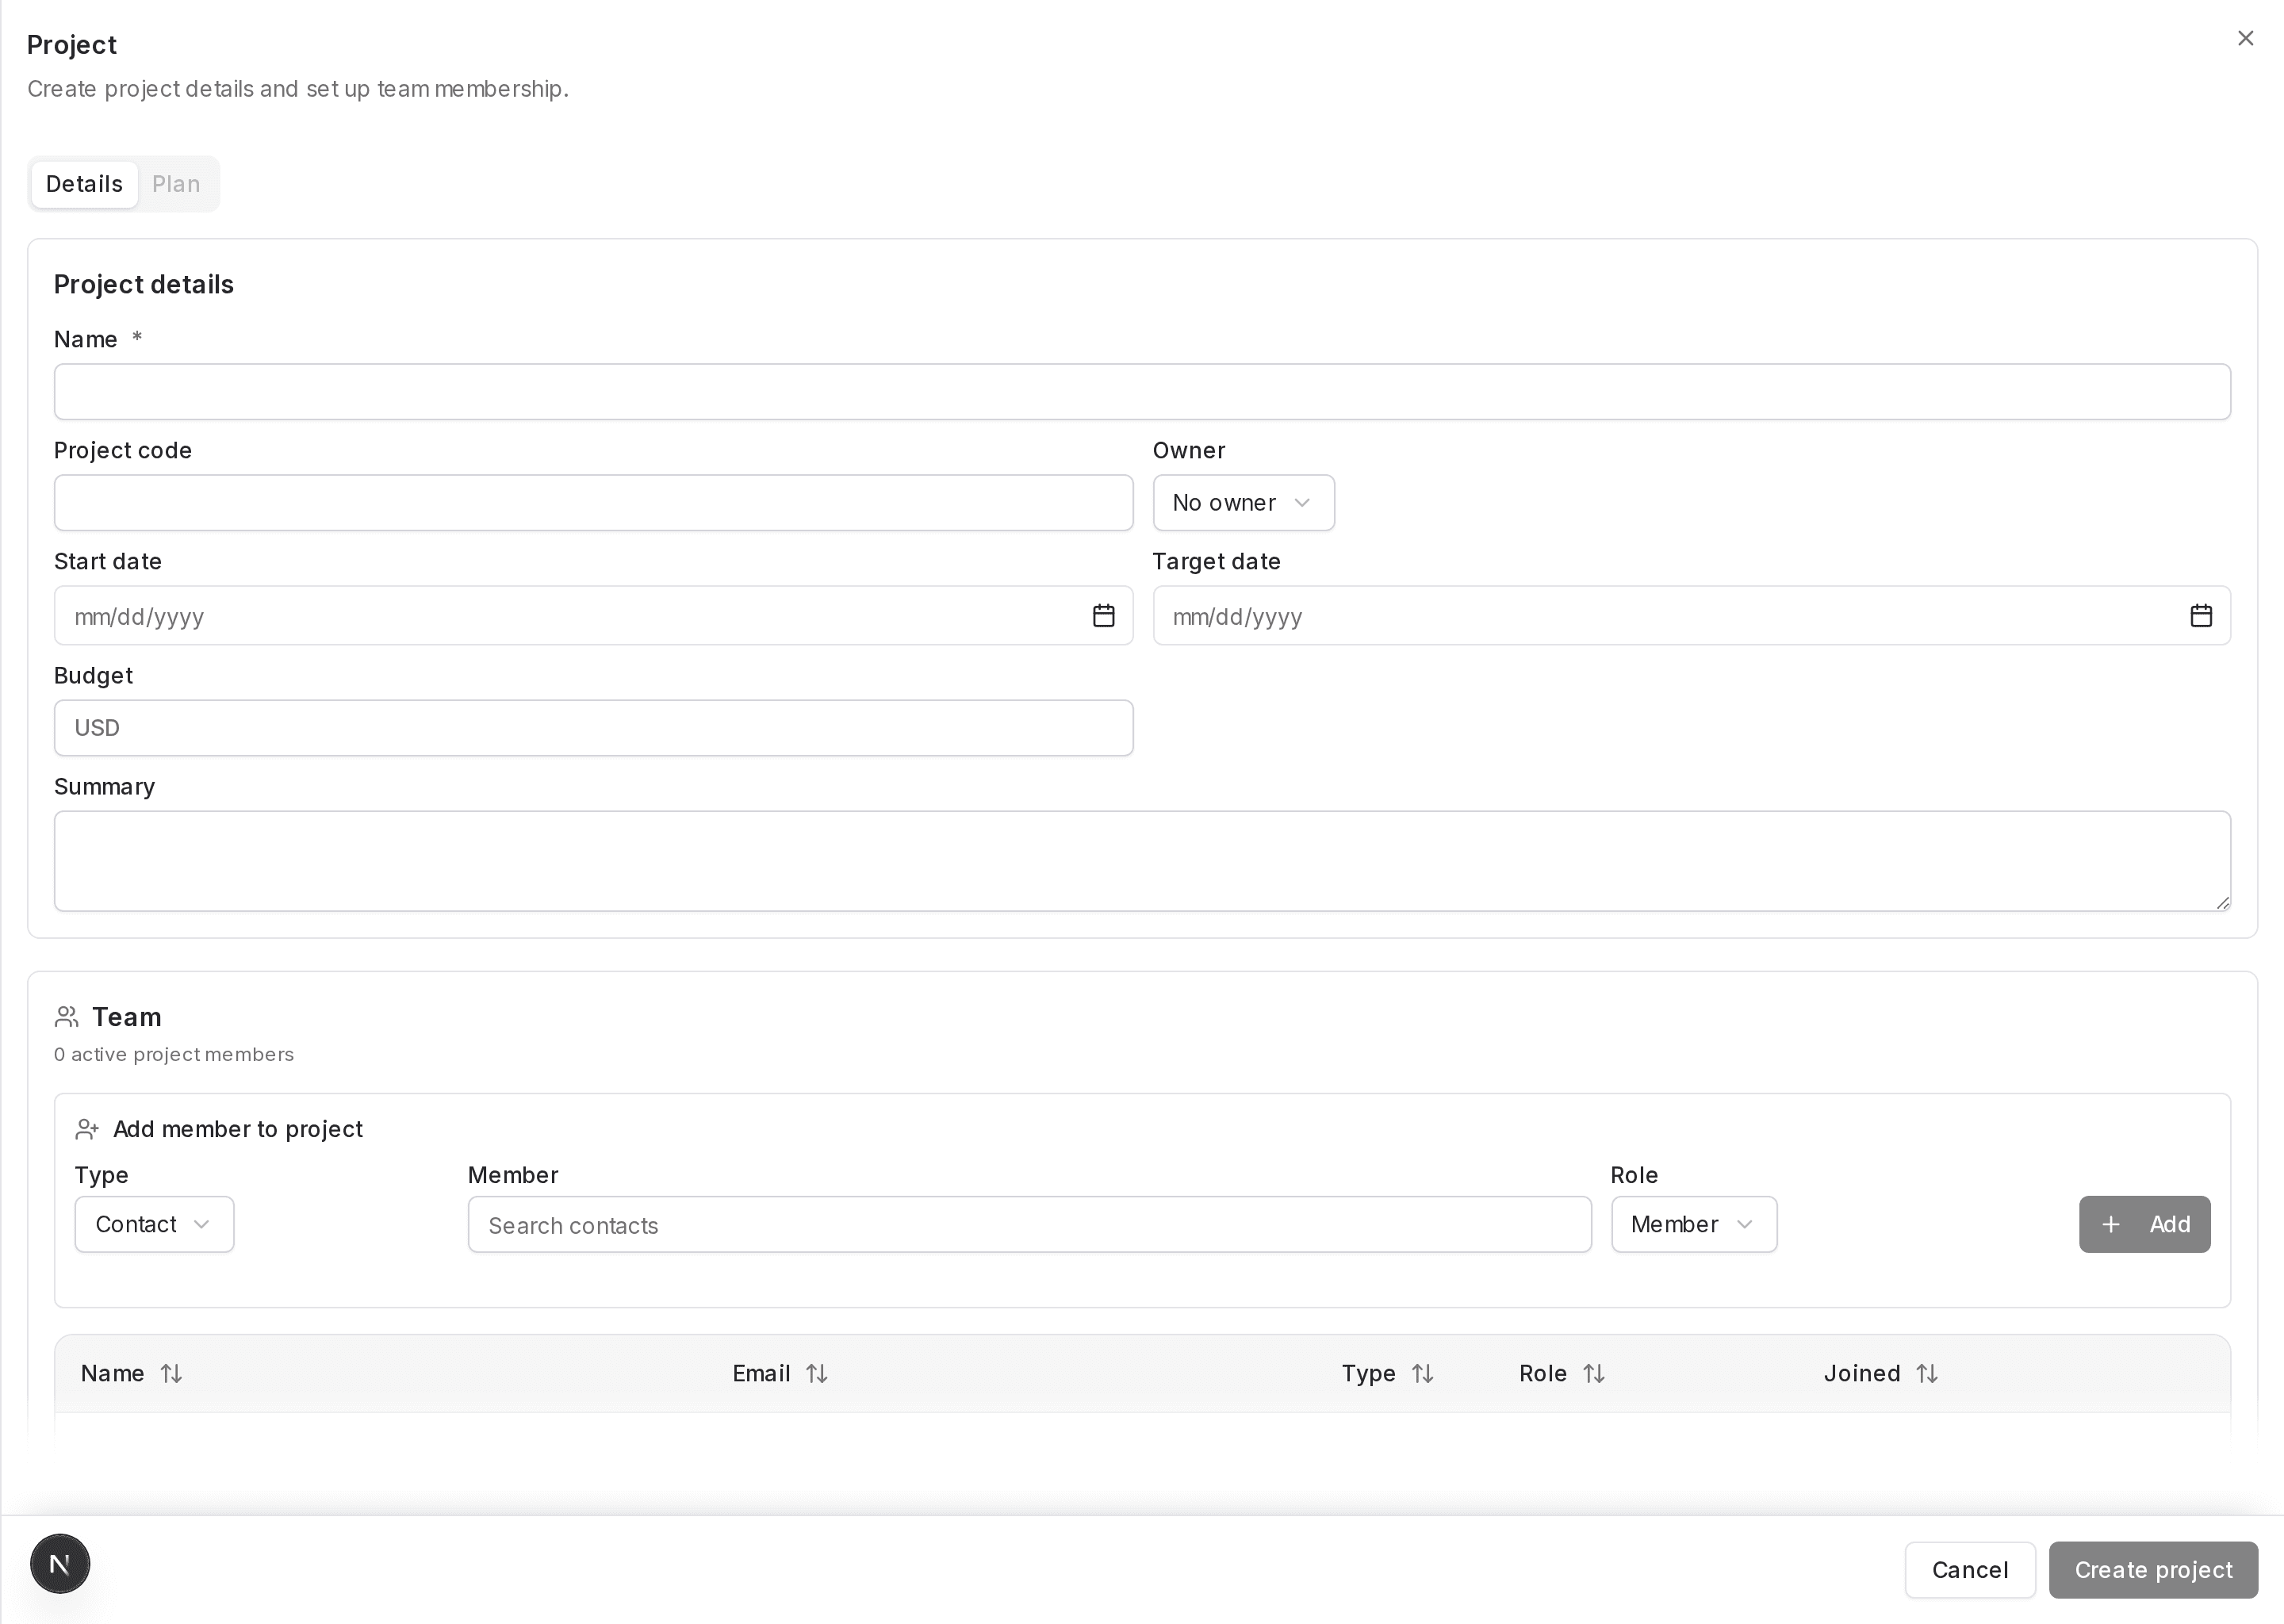Click inside the Summary text area
The image size is (2284, 1624).
1142,861
